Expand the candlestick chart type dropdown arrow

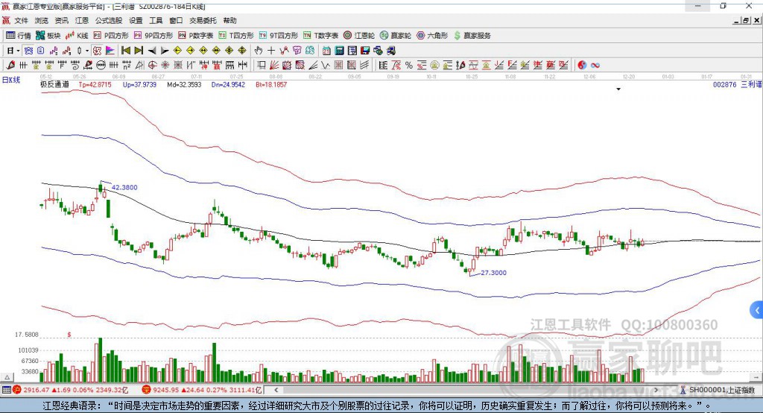pos(87,51)
